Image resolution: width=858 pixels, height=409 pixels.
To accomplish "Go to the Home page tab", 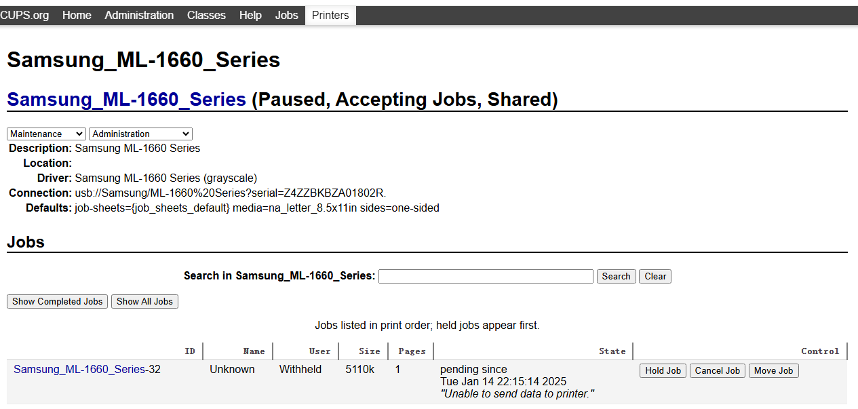I will click(x=77, y=15).
